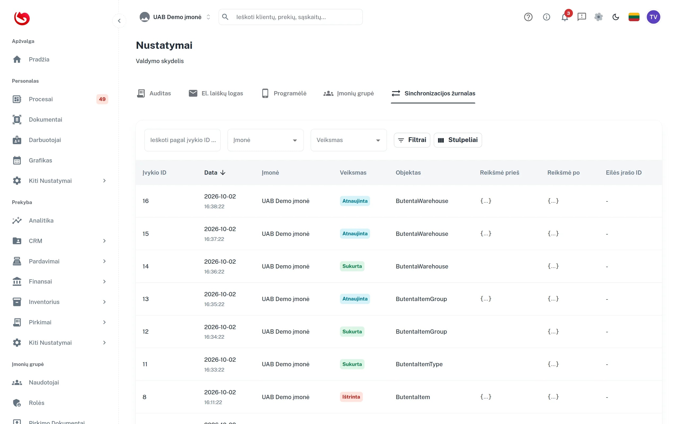The height and width of the screenshot is (424, 679).
Task: Click the info circle icon
Action: (x=546, y=17)
